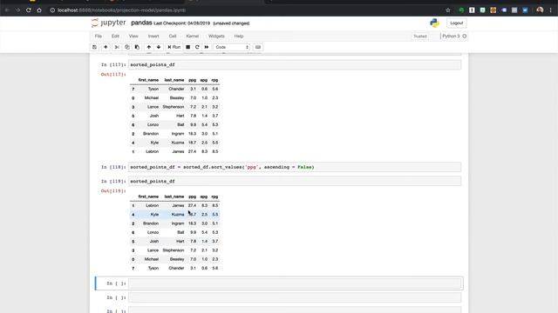Open the Kernel menu

click(x=193, y=37)
